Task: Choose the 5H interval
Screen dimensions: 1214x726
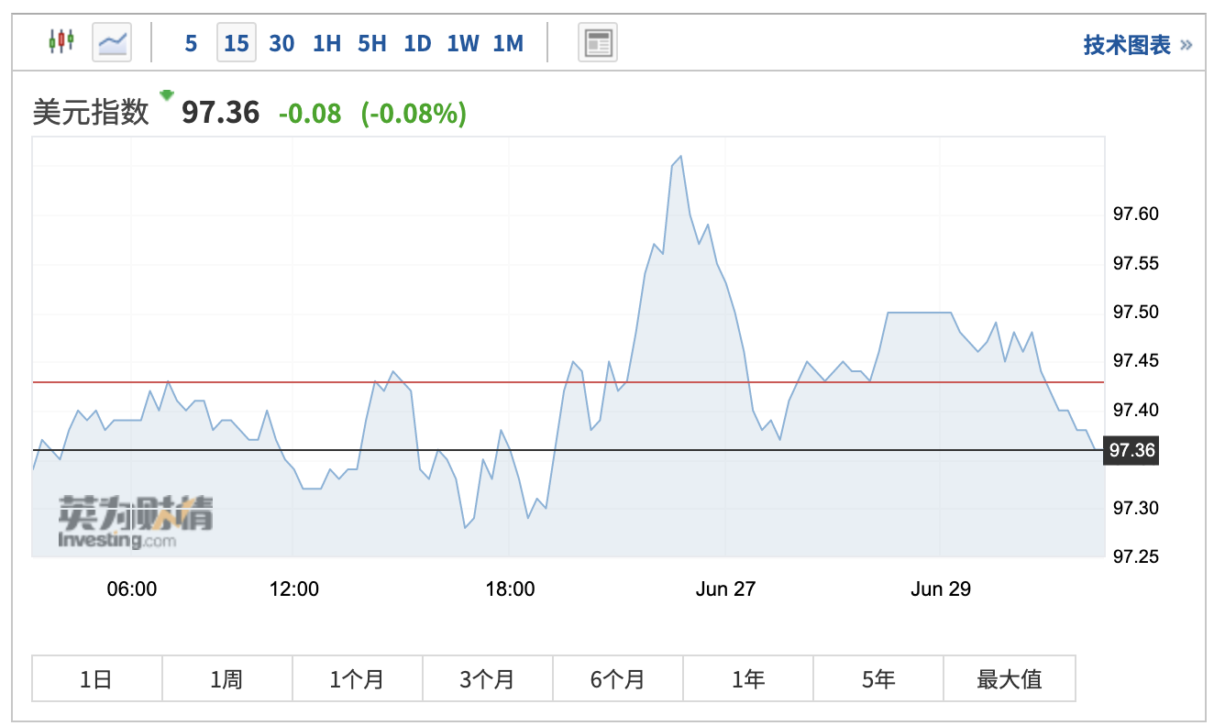Action: (371, 43)
